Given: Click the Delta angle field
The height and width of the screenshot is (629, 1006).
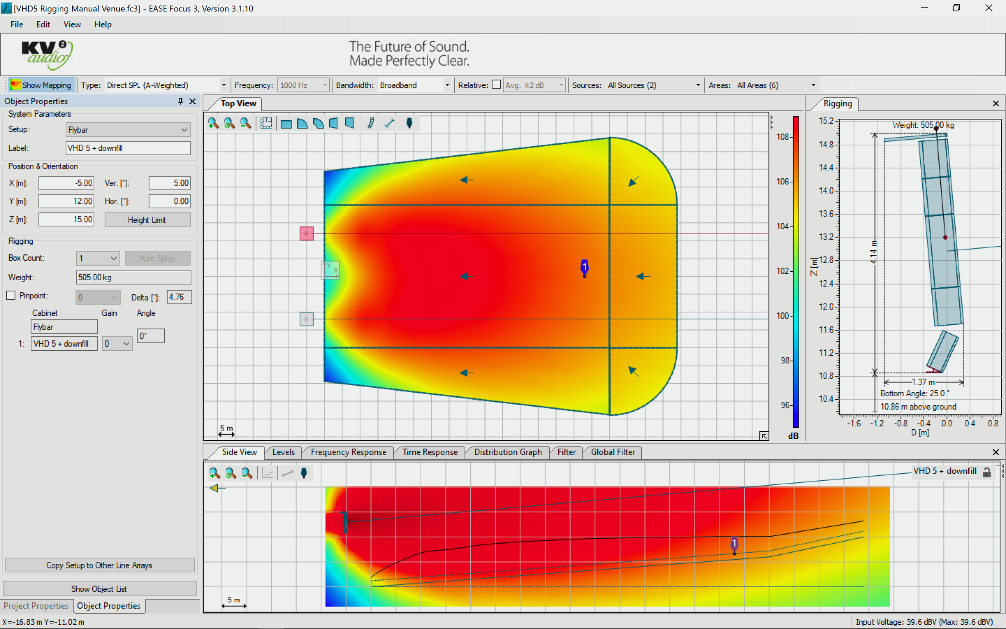Looking at the screenshot, I should coord(179,297).
